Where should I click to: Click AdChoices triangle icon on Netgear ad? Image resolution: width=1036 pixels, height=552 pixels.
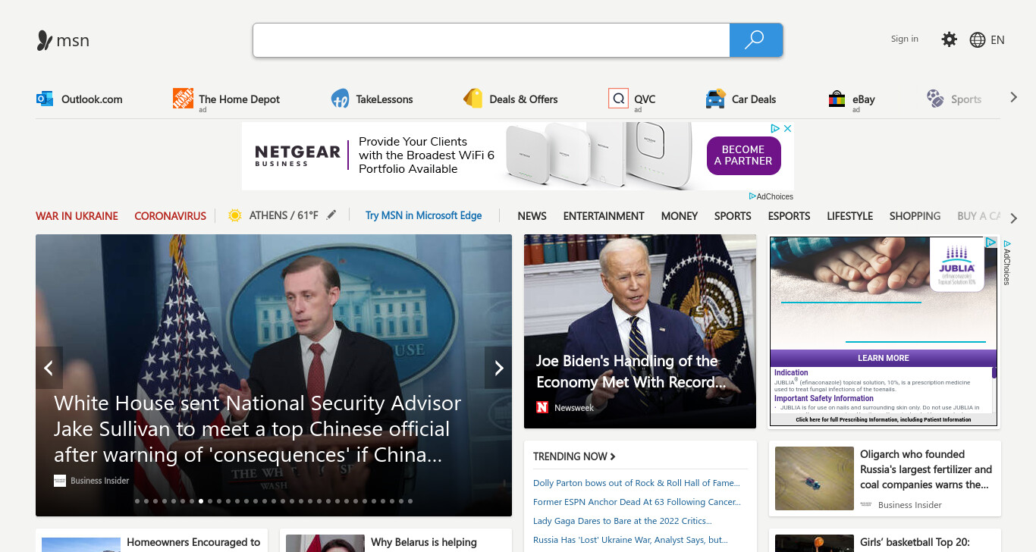click(776, 129)
